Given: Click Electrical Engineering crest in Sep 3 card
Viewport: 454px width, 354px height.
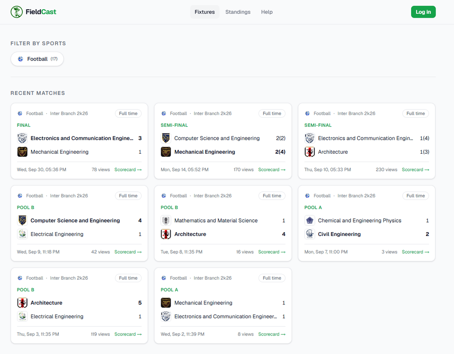Looking at the screenshot, I should [x=22, y=316].
